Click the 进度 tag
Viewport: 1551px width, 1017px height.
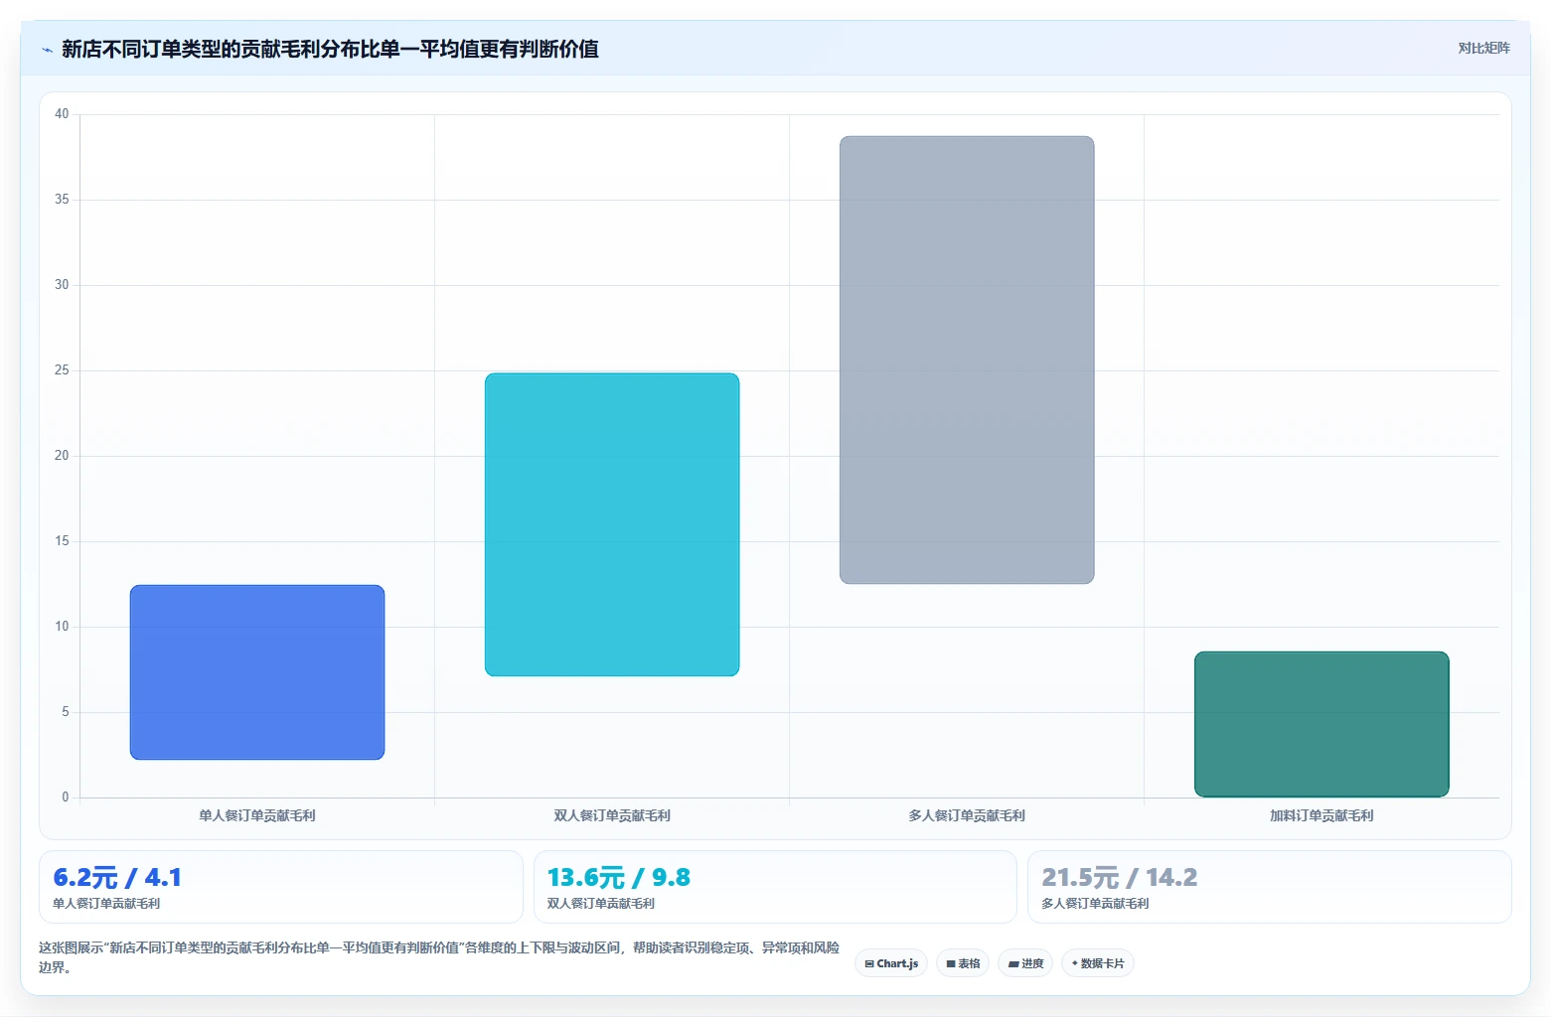click(1025, 963)
